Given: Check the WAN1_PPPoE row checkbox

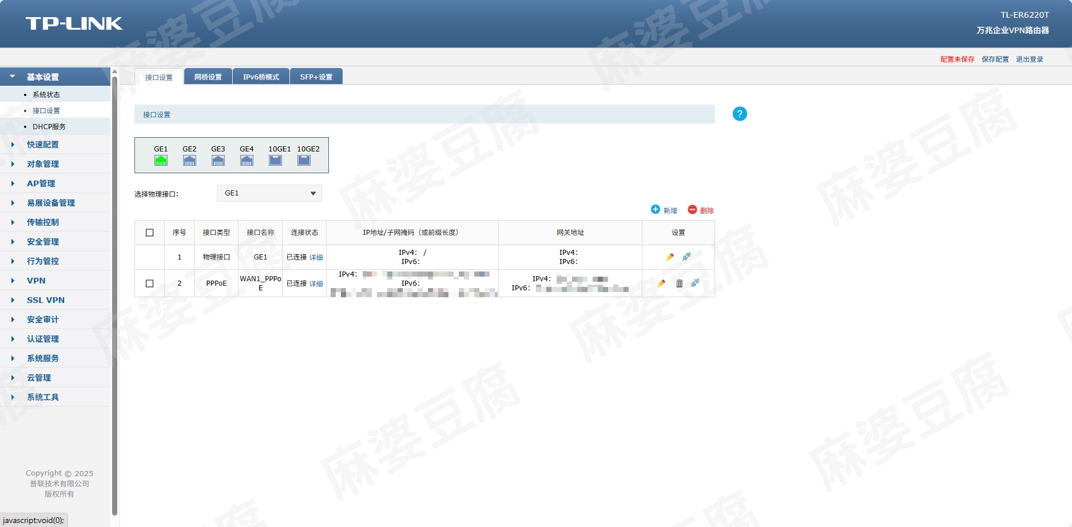Looking at the screenshot, I should [150, 284].
